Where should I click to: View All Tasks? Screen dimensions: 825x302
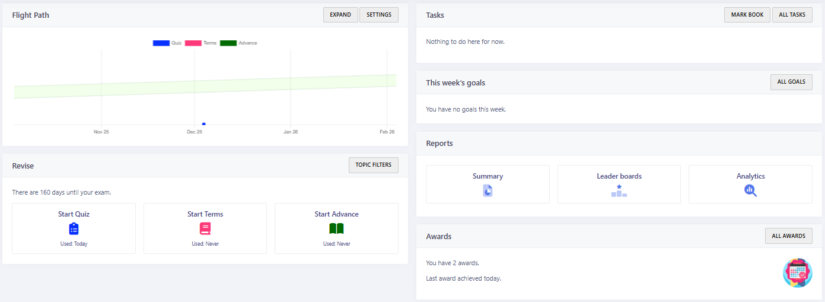click(792, 15)
